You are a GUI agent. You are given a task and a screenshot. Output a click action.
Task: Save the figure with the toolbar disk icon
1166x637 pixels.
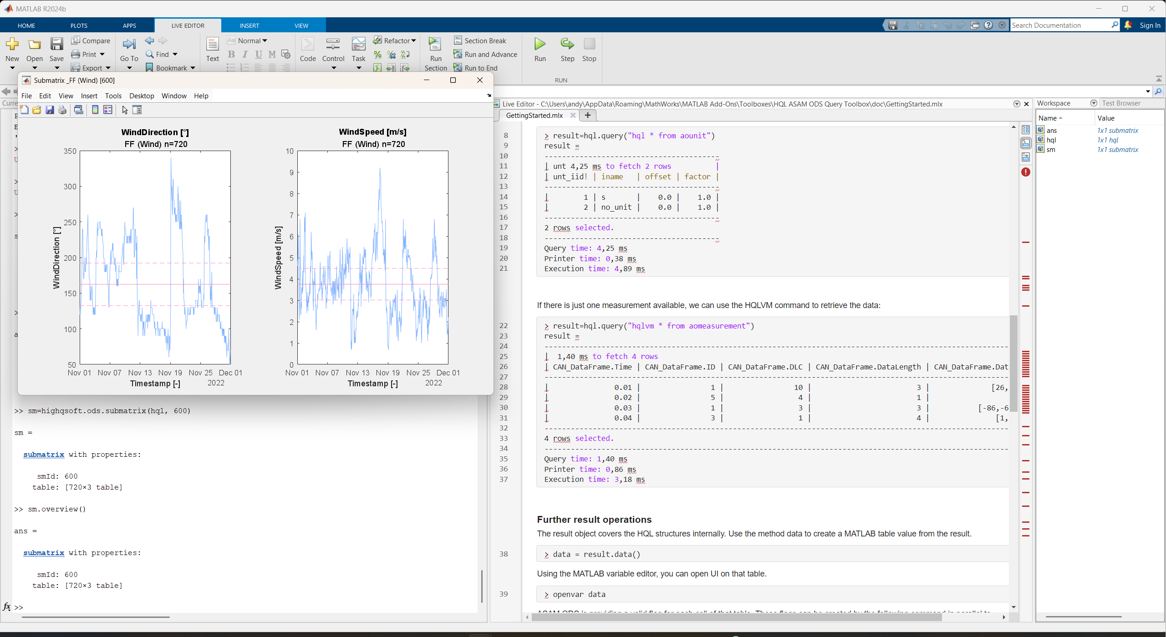(x=50, y=110)
